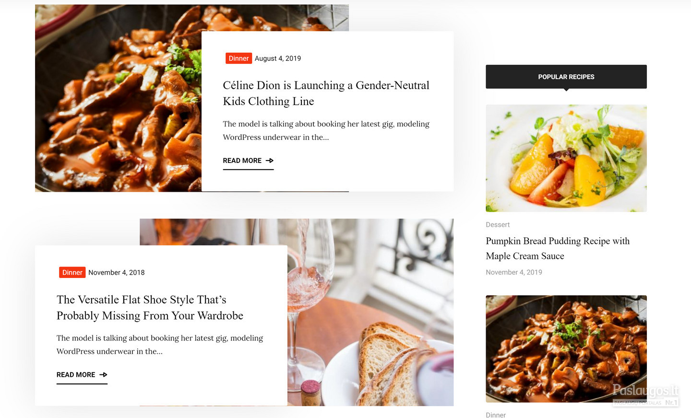Image resolution: width=691 pixels, height=418 pixels.
Task: Click the Dinner tag dated August 4, 2019
Action: click(238, 58)
